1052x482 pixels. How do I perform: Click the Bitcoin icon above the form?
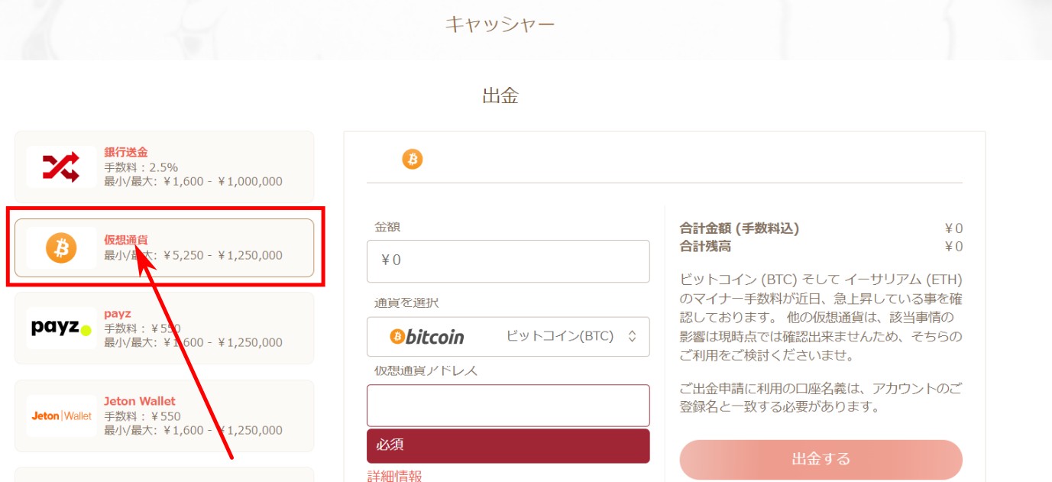(413, 159)
